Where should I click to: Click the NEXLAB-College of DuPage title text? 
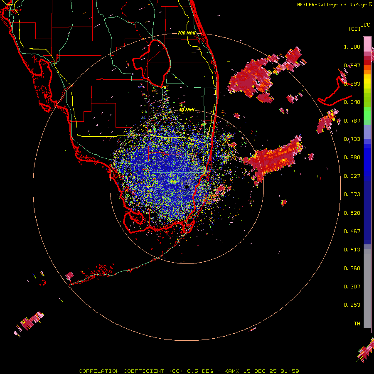[332, 5]
